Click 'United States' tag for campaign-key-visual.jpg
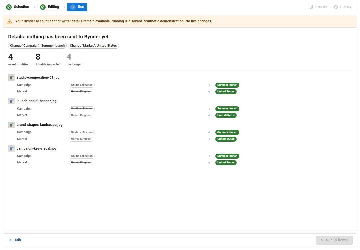The width and height of the screenshot is (360, 250). point(226,163)
